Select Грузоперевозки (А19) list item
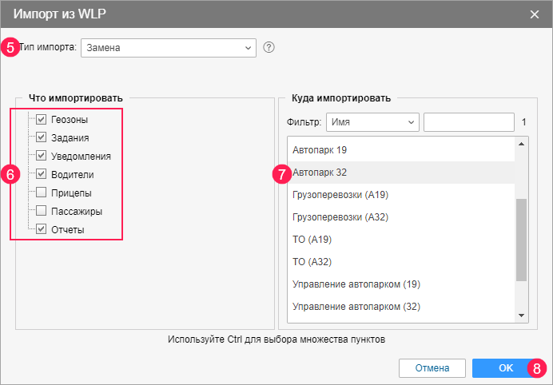This screenshot has height=385, width=553. pos(340,194)
